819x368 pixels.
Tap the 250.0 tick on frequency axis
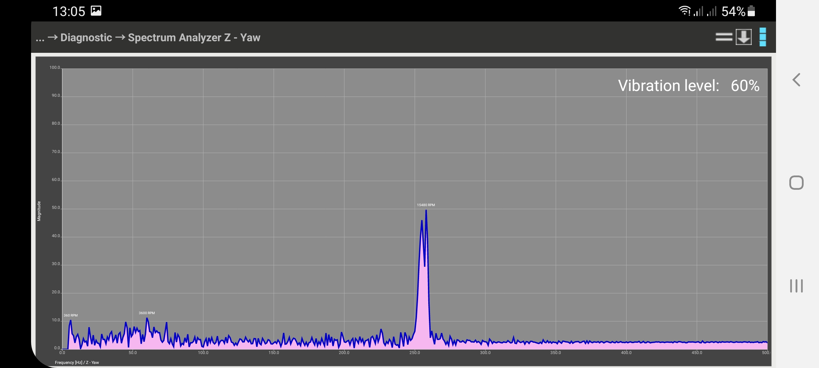click(x=415, y=353)
